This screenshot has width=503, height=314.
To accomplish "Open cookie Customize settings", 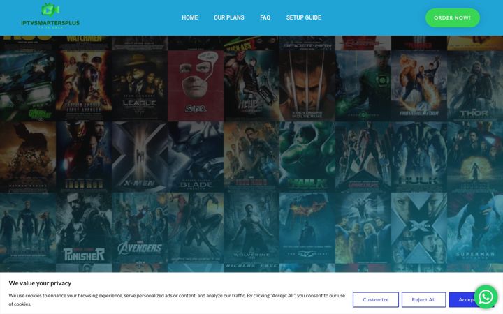I will (376, 299).
